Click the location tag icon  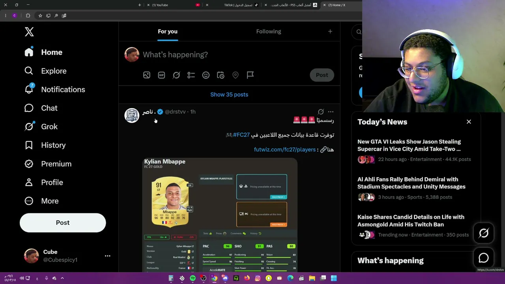coord(236,75)
